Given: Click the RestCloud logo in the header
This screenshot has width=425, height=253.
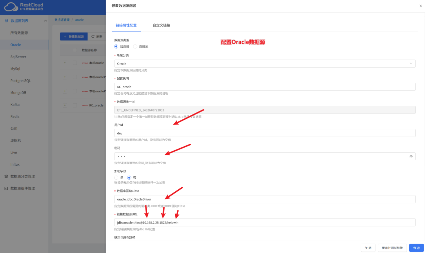Looking at the screenshot, I should (x=24, y=7).
